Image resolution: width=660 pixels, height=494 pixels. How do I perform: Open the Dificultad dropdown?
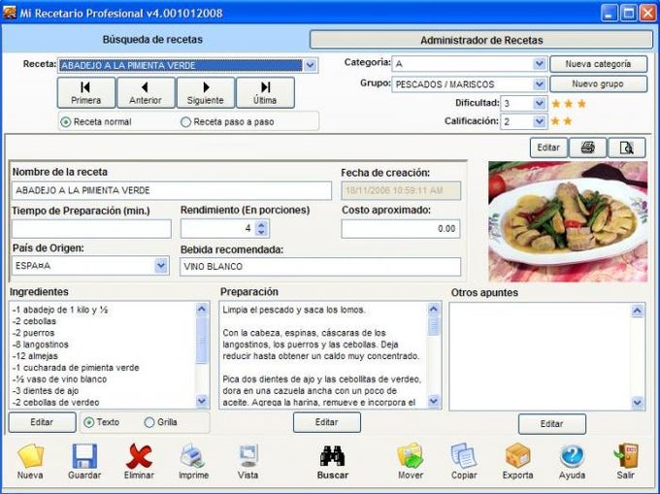tap(540, 104)
